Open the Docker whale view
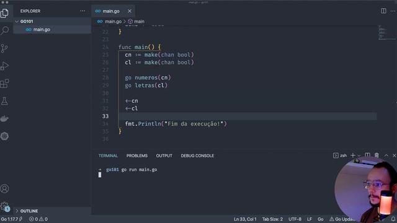Screen dimensions: 397x223 pyautogui.click(x=4, y=118)
